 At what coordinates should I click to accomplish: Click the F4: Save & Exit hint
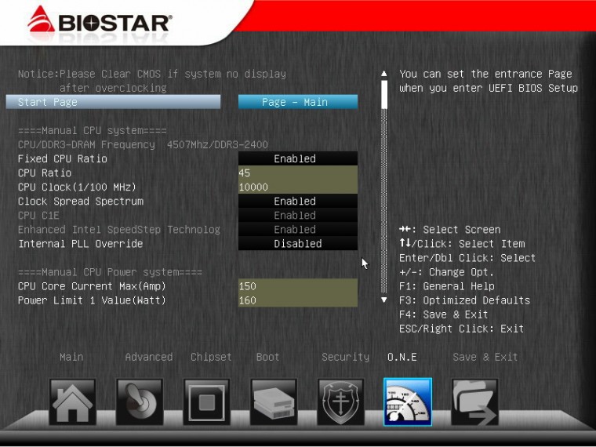coord(444,314)
